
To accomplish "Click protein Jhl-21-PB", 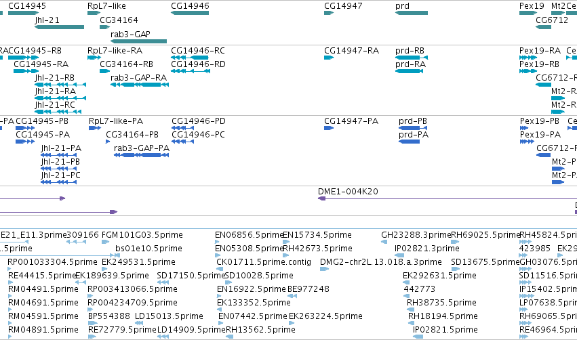I will 59,169.
